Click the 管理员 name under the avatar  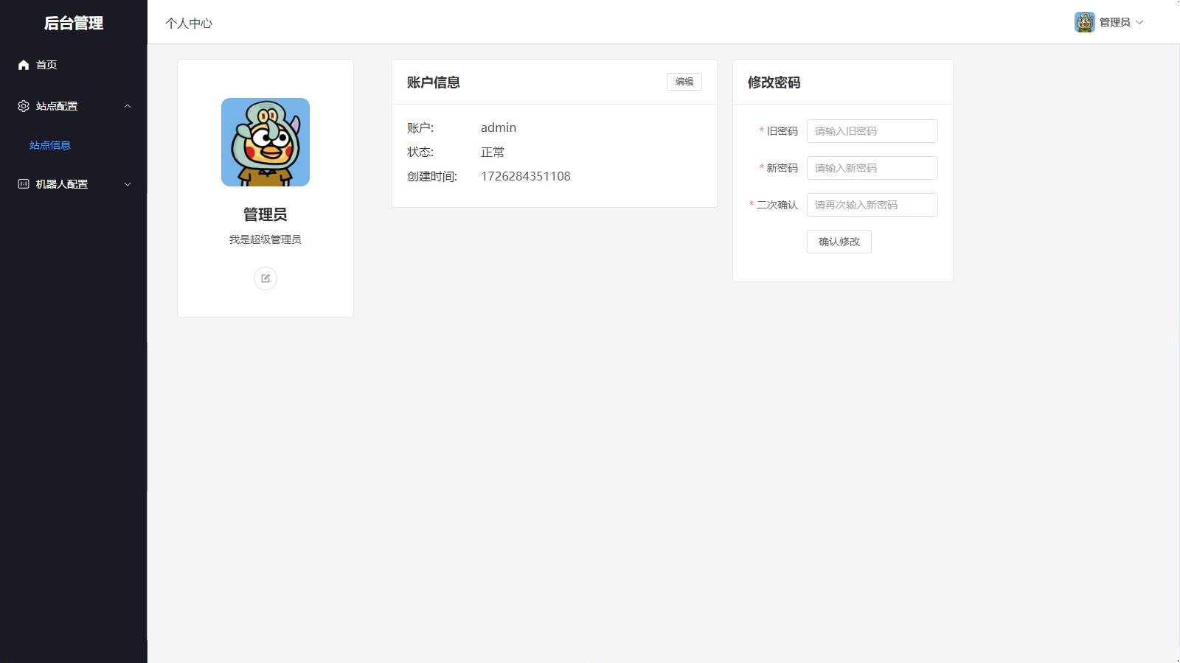pos(265,214)
